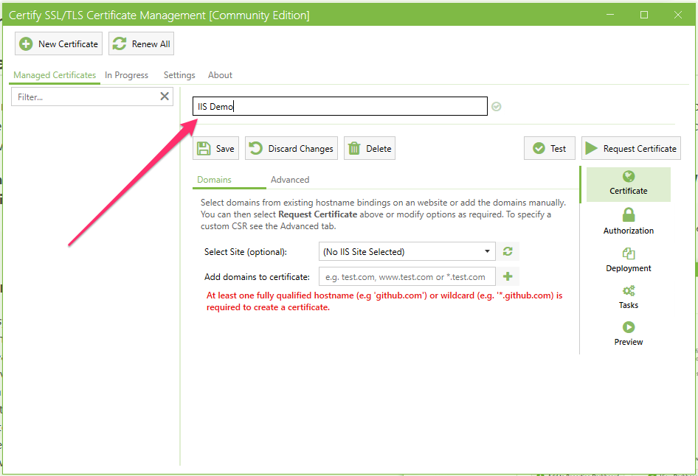Viewport: 698px width, 476px height.
Task: Refresh the IIS site list
Action: click(x=508, y=251)
